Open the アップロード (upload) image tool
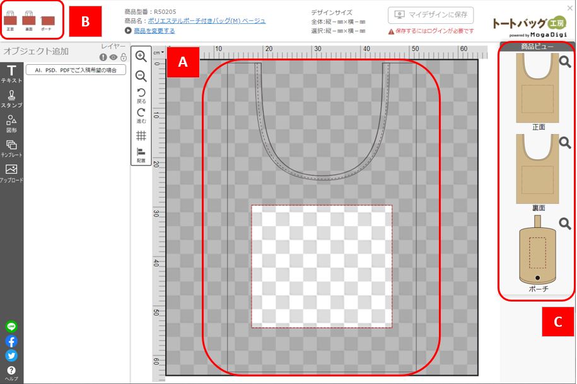This screenshot has height=384, width=577. click(x=11, y=170)
